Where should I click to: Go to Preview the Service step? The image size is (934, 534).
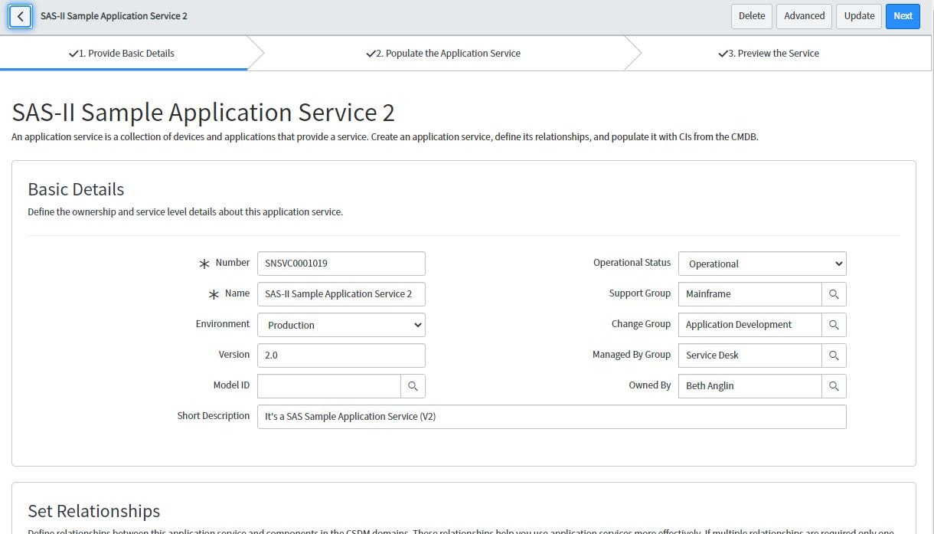[x=769, y=54]
